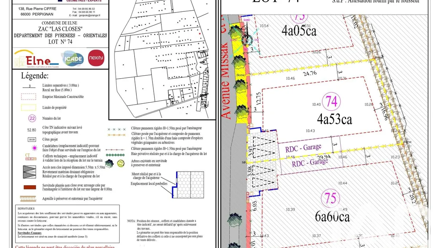Screen dimensions: 440x248
Task: Click the ICADE logo
Action: [73, 59]
